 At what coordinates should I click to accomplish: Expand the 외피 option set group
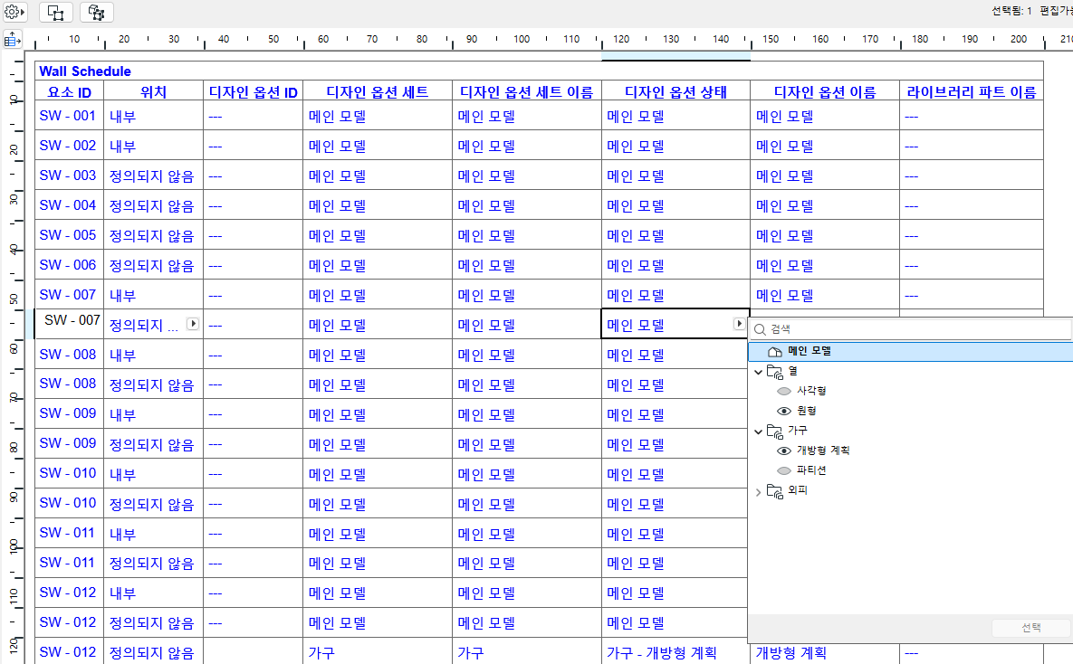[758, 491]
